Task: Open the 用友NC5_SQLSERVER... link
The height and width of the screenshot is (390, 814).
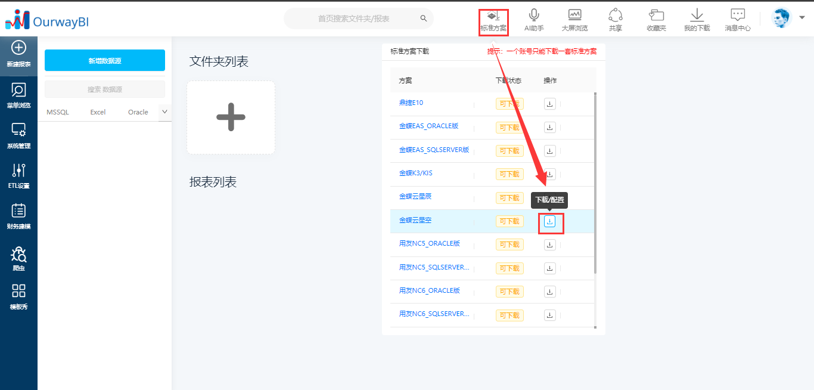Action: (x=434, y=267)
